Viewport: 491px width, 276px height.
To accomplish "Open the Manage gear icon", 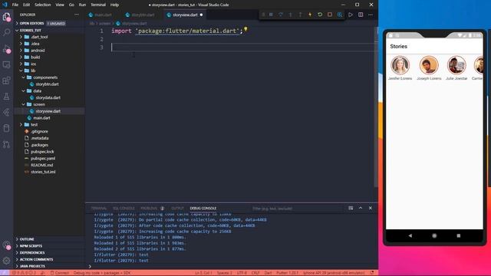I will point(7,261).
